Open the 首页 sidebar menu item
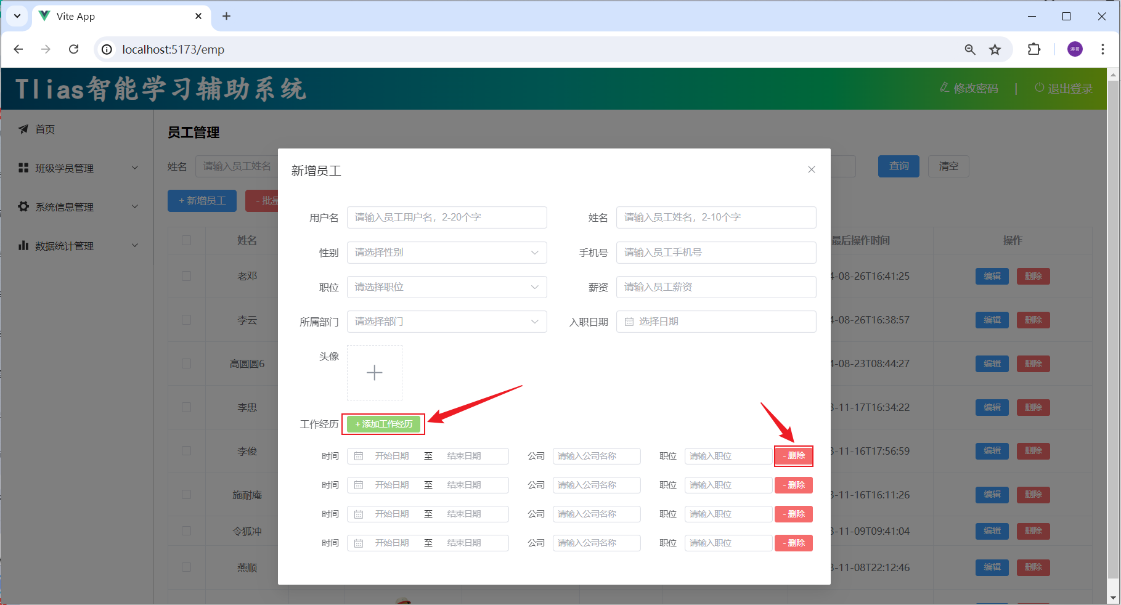The image size is (1121, 605). pos(45,129)
